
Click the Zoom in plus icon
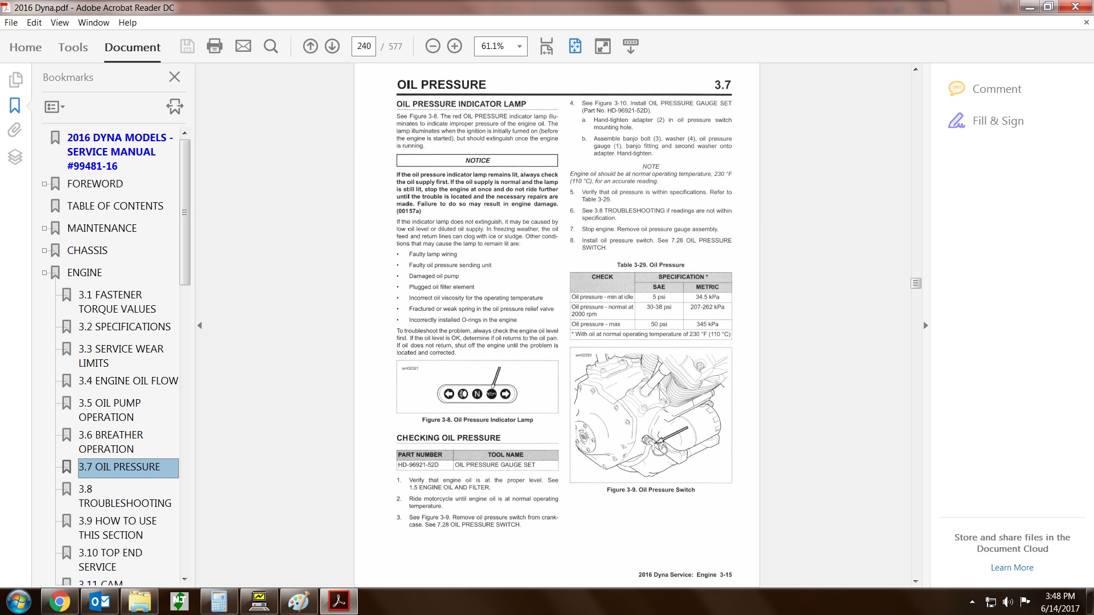tap(455, 46)
